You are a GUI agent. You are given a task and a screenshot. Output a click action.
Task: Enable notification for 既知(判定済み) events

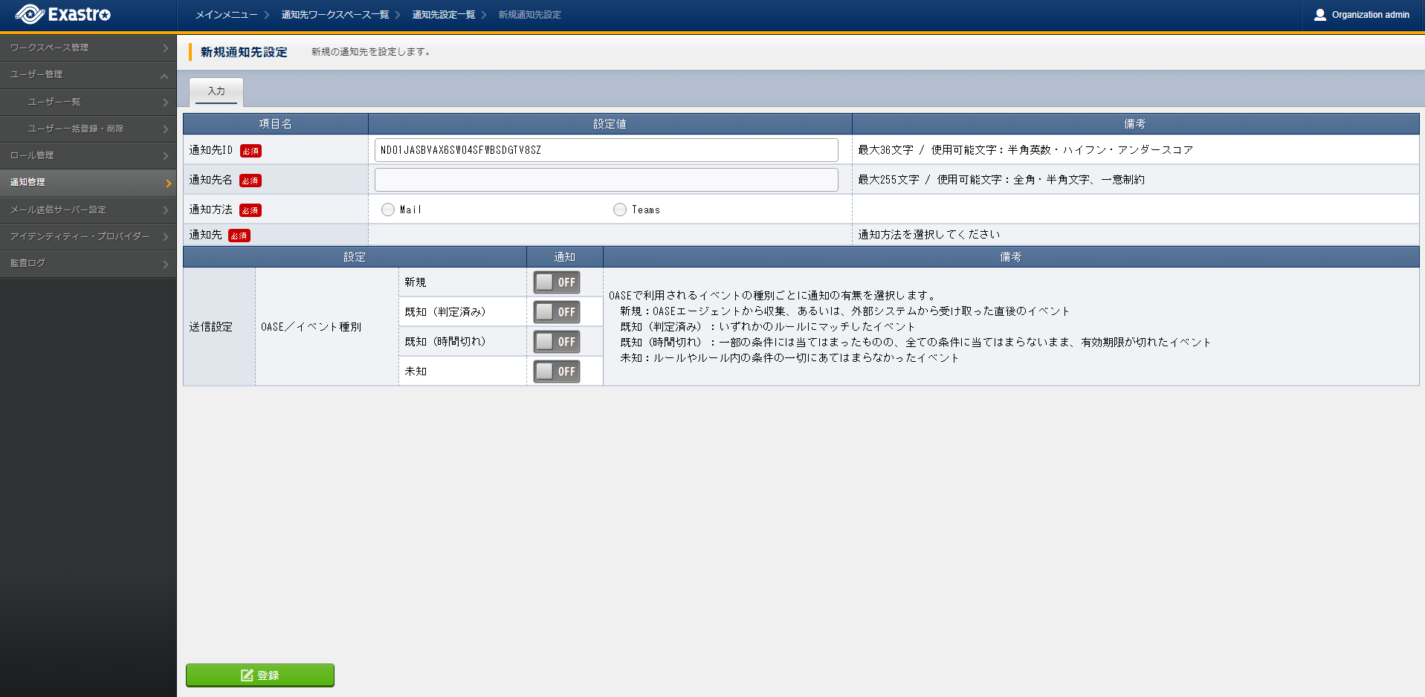click(556, 312)
